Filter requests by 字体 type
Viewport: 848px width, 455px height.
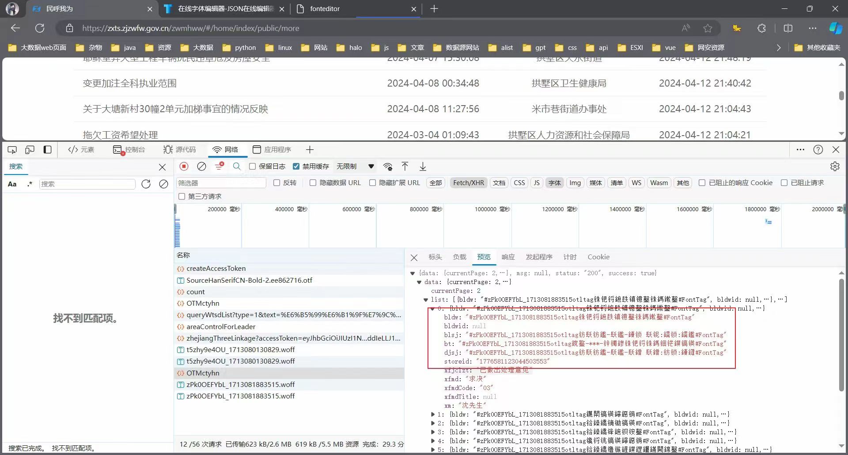(554, 183)
